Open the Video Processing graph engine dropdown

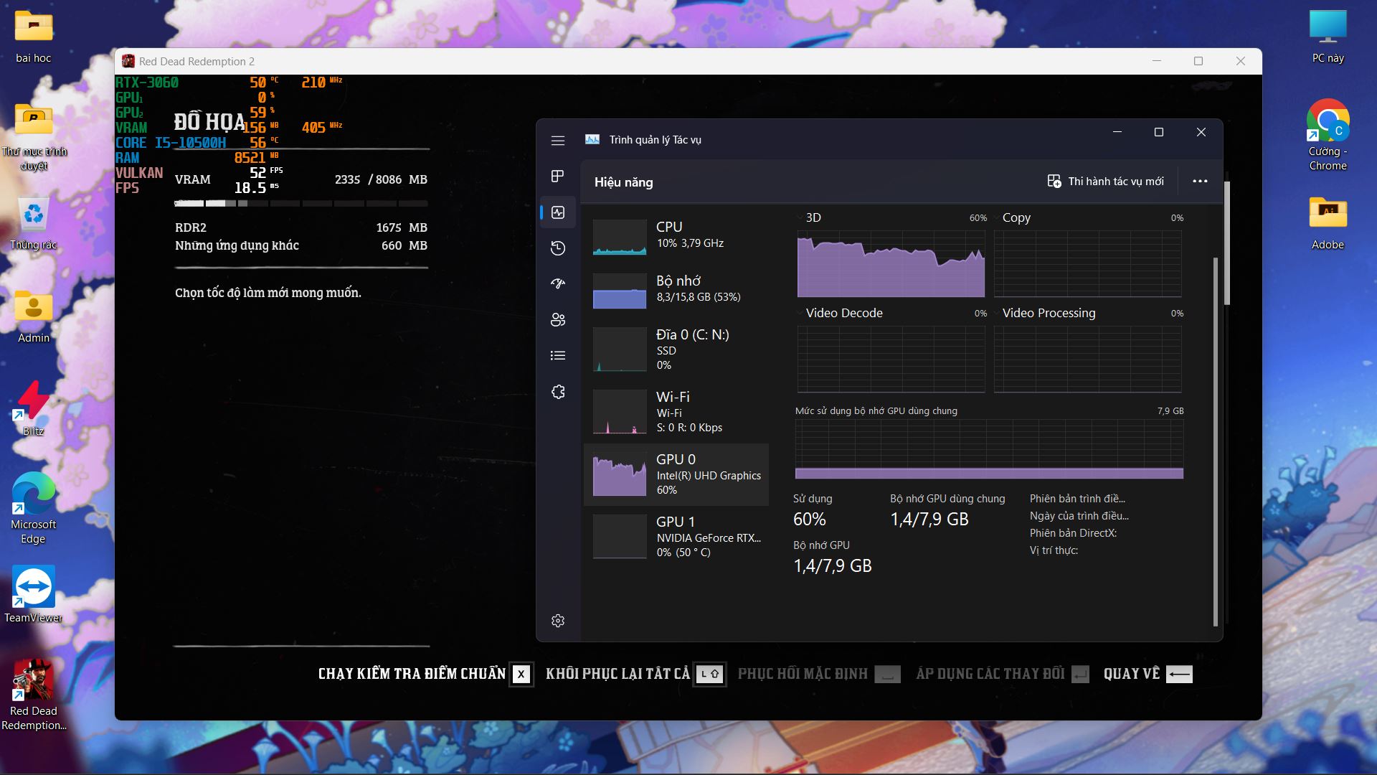1045,313
